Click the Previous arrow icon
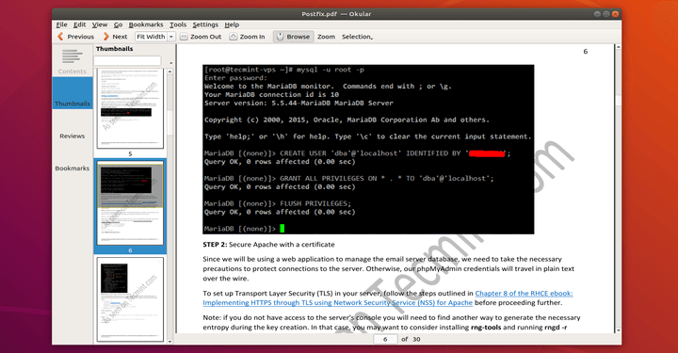 (x=60, y=37)
